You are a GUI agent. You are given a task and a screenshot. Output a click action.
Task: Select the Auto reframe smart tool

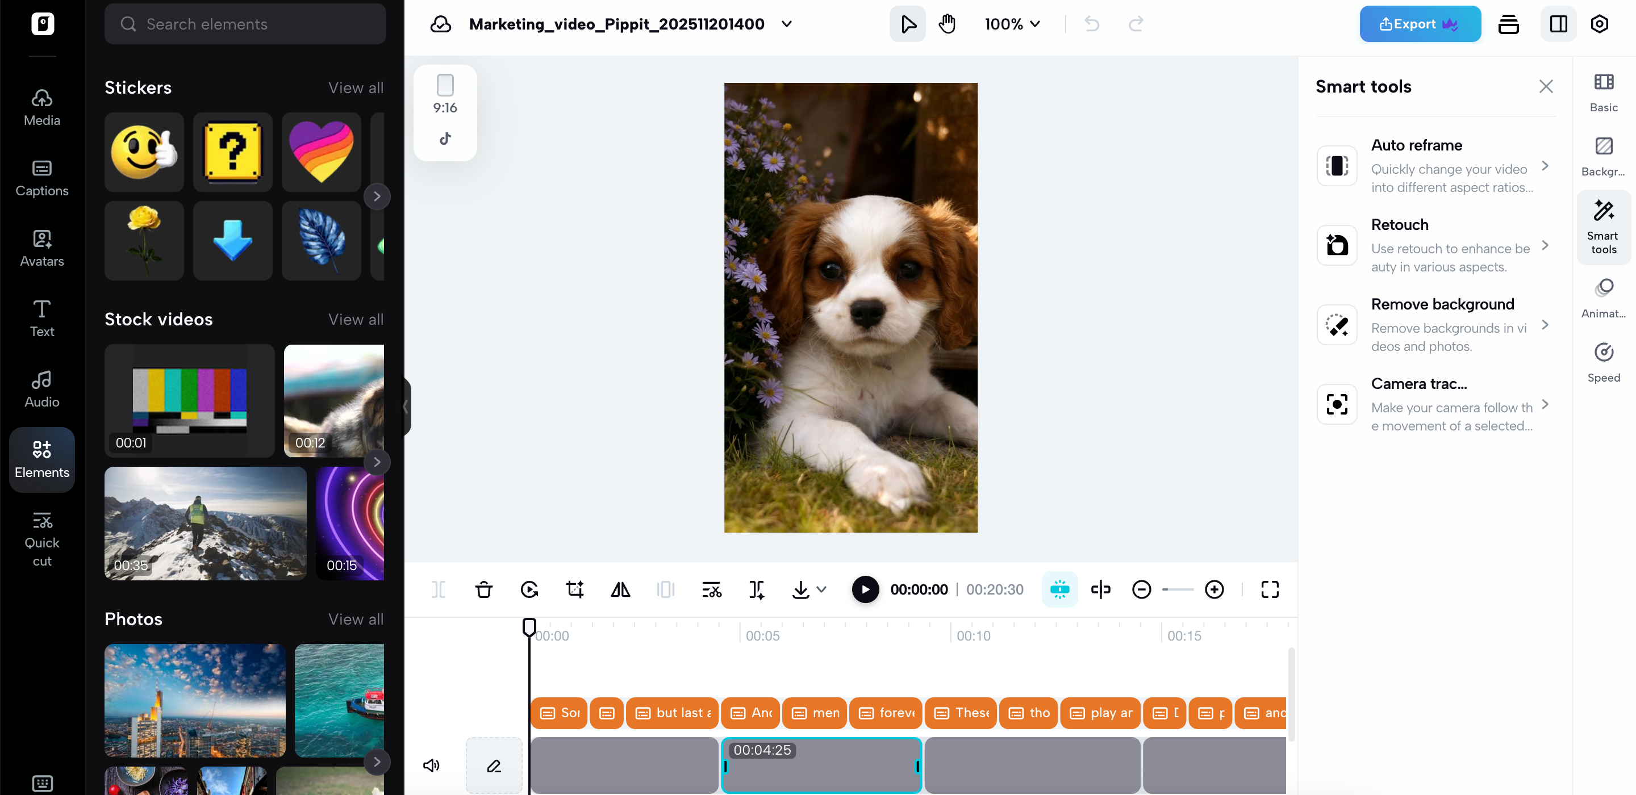coord(1438,165)
